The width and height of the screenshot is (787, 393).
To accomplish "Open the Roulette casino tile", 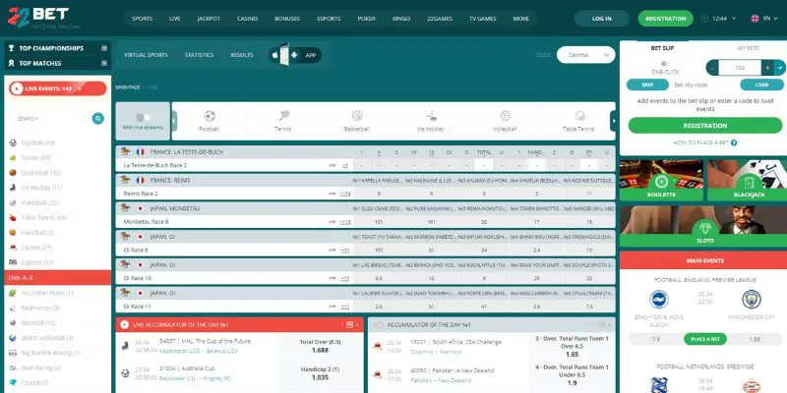I will tap(661, 181).
